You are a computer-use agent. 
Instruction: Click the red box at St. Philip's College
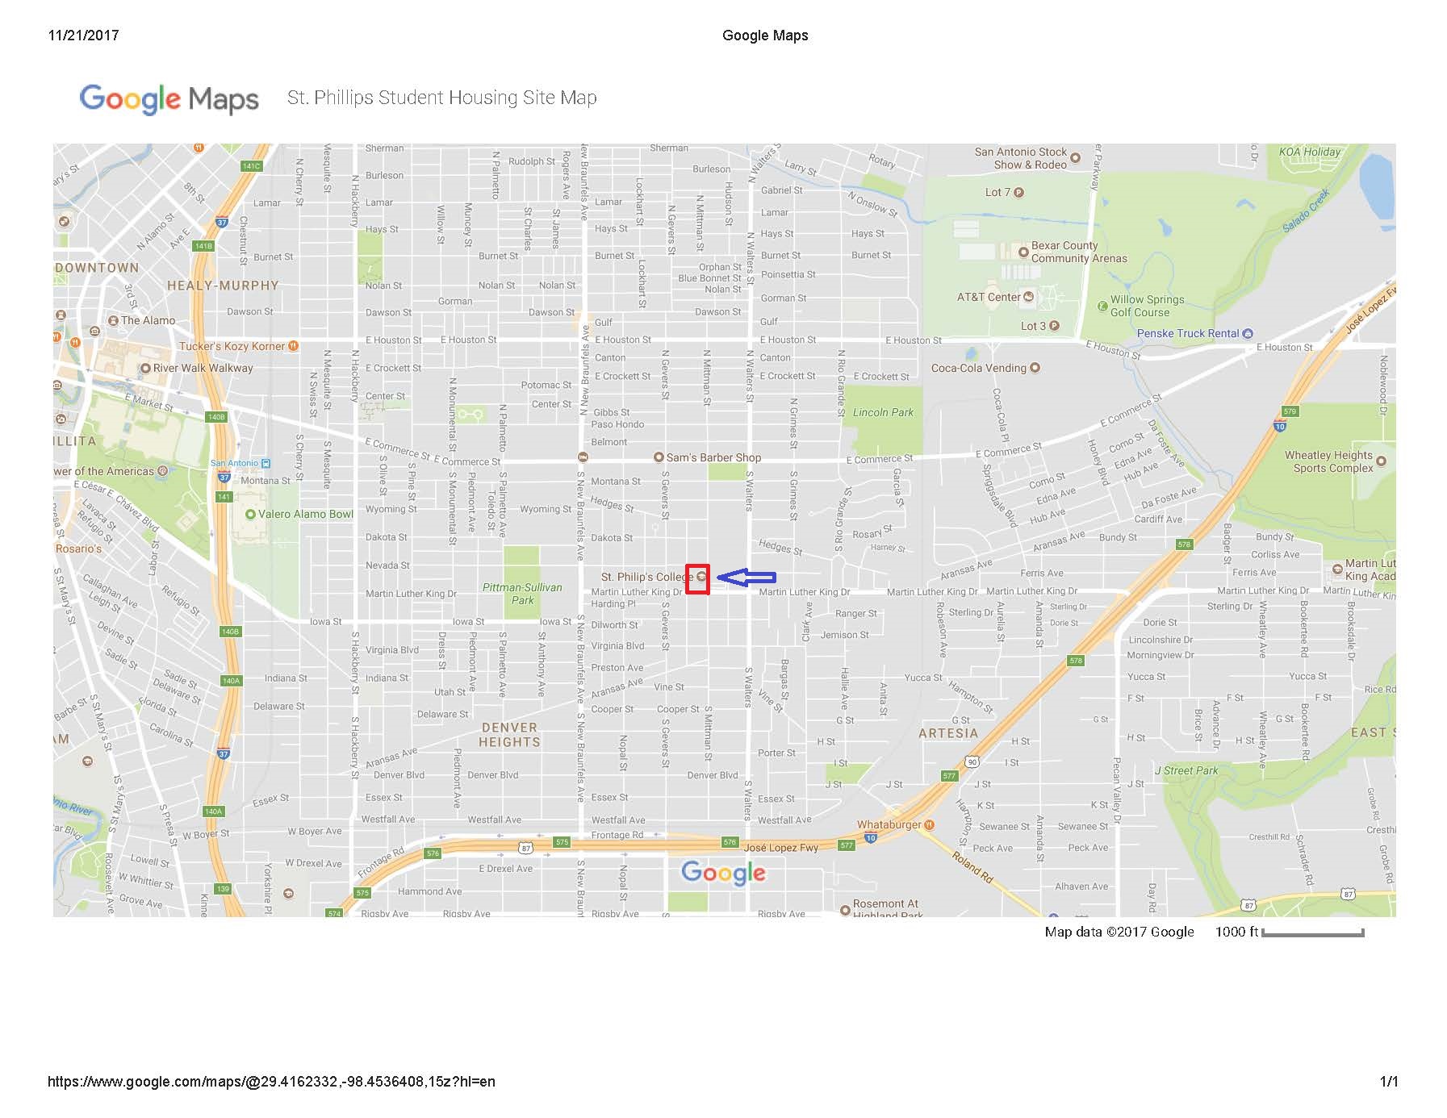(697, 579)
